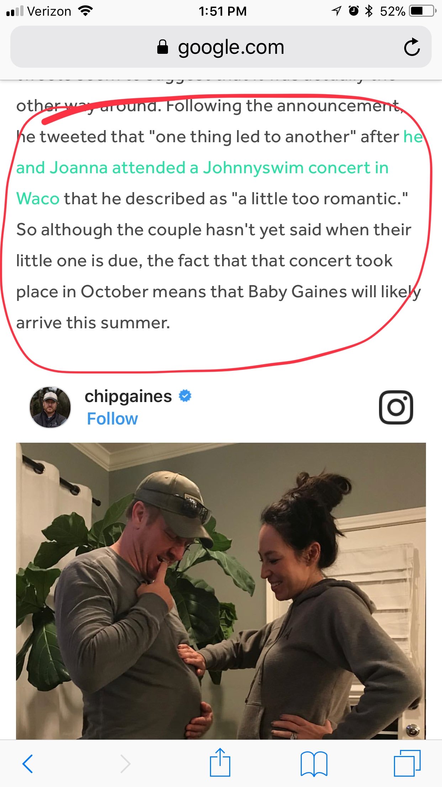Viewport: 442px width, 787px height.
Task: Tap the blue verified badge beside chipgaines
Action: 185,396
